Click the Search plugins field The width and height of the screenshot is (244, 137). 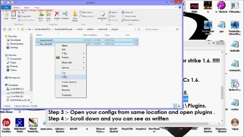[161, 29]
